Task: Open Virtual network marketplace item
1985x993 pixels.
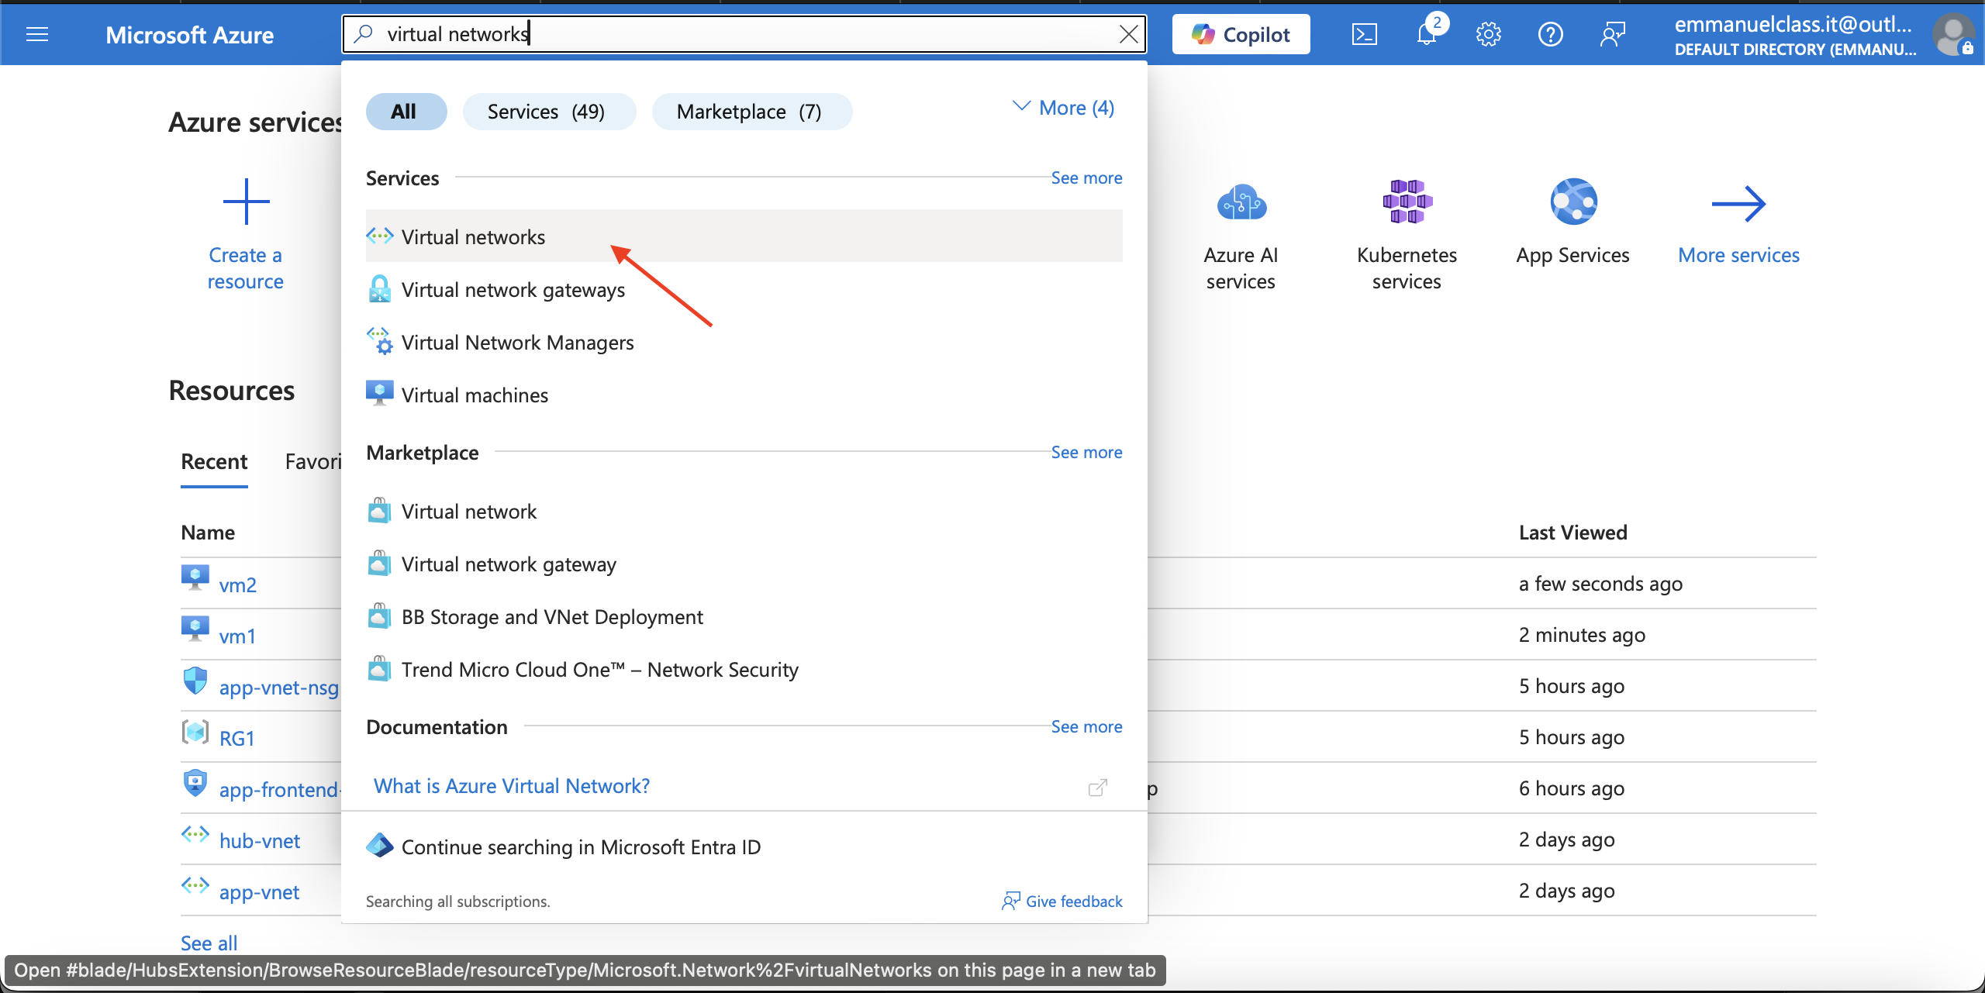Action: (744, 511)
